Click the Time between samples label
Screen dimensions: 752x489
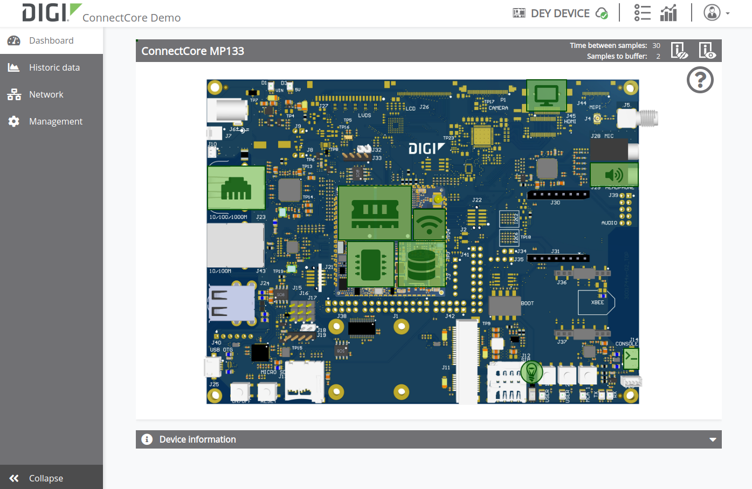(x=608, y=46)
